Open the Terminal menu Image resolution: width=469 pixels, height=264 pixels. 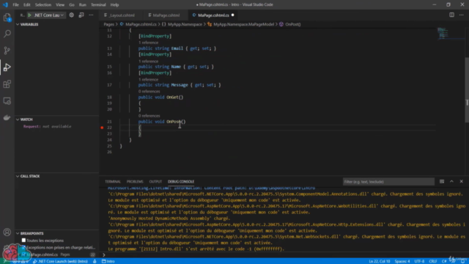(x=98, y=5)
